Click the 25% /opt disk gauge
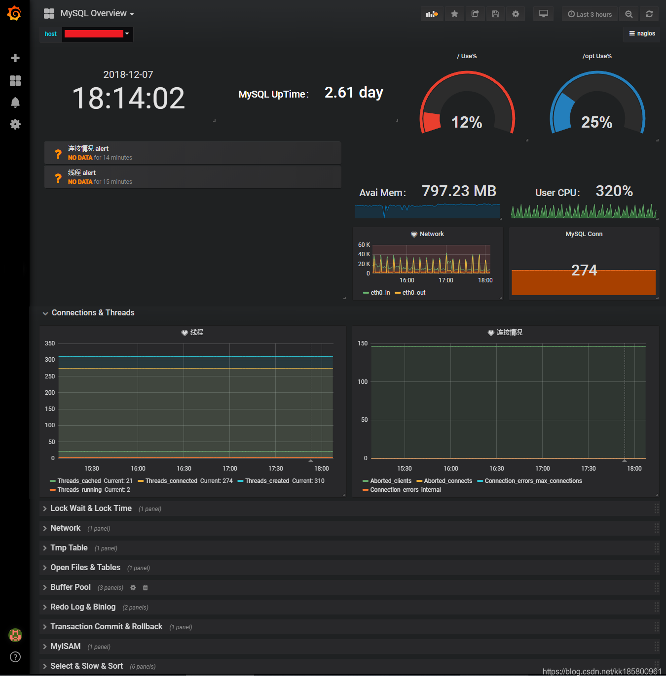Image resolution: width=666 pixels, height=681 pixels. pos(597,103)
